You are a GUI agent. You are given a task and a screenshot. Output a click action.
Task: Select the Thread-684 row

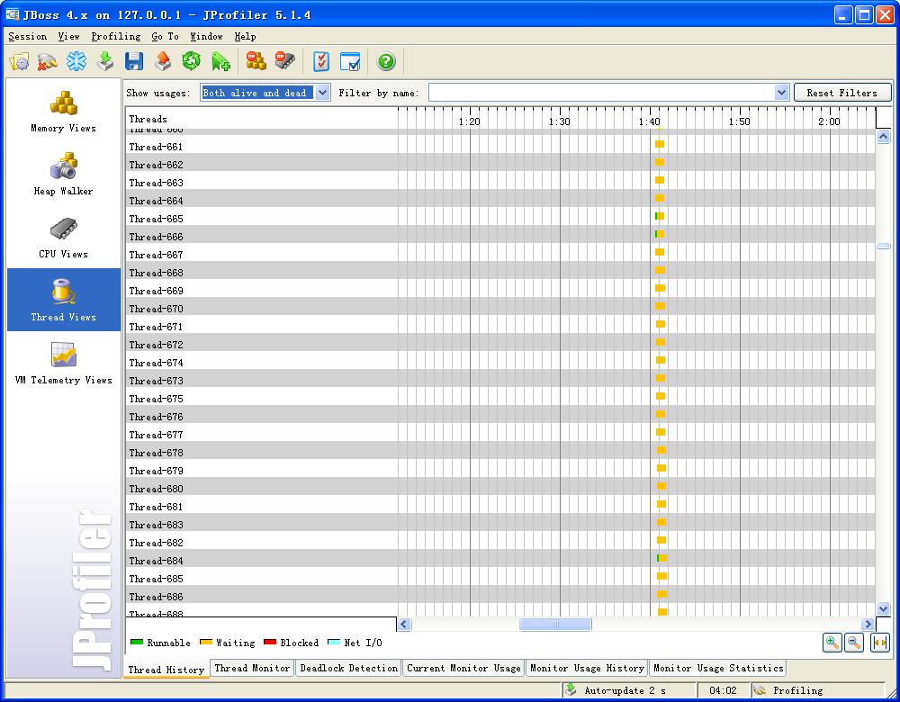[x=500, y=558]
